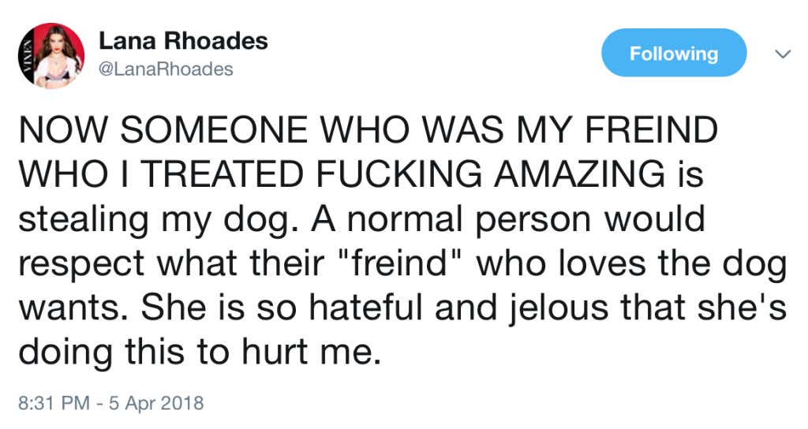The height and width of the screenshot is (429, 808).
Task: Open the tweet timestamp 8:31 PM
Action: click(x=54, y=403)
